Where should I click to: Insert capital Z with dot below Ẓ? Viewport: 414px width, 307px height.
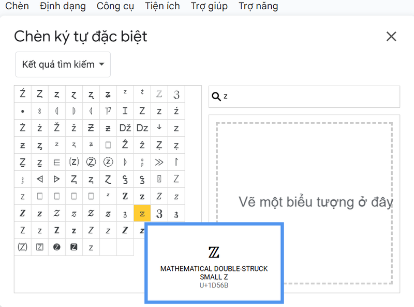point(159,145)
